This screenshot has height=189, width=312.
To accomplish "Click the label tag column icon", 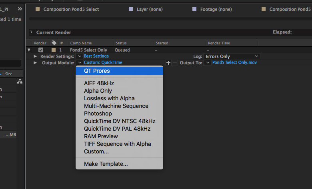I will pos(54,43).
